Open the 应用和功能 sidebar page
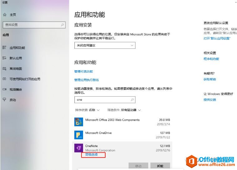Screen dimensions: 237x170 pyautogui.click(x=17, y=48)
